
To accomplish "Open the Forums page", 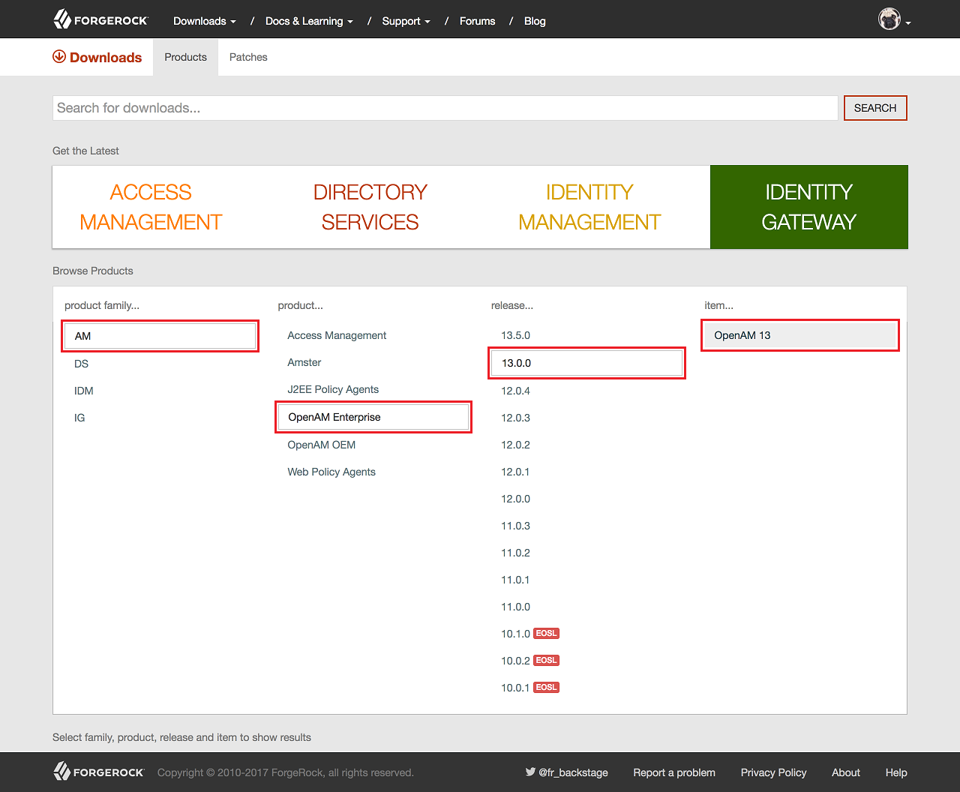I will coord(478,21).
